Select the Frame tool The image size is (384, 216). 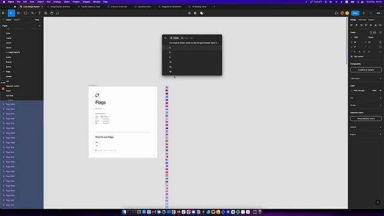click(19, 13)
